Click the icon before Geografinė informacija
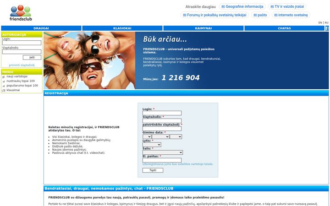 click(223, 7)
